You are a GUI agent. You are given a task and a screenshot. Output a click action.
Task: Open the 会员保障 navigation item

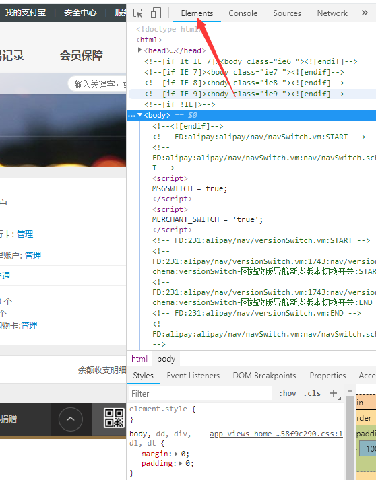[x=82, y=55]
